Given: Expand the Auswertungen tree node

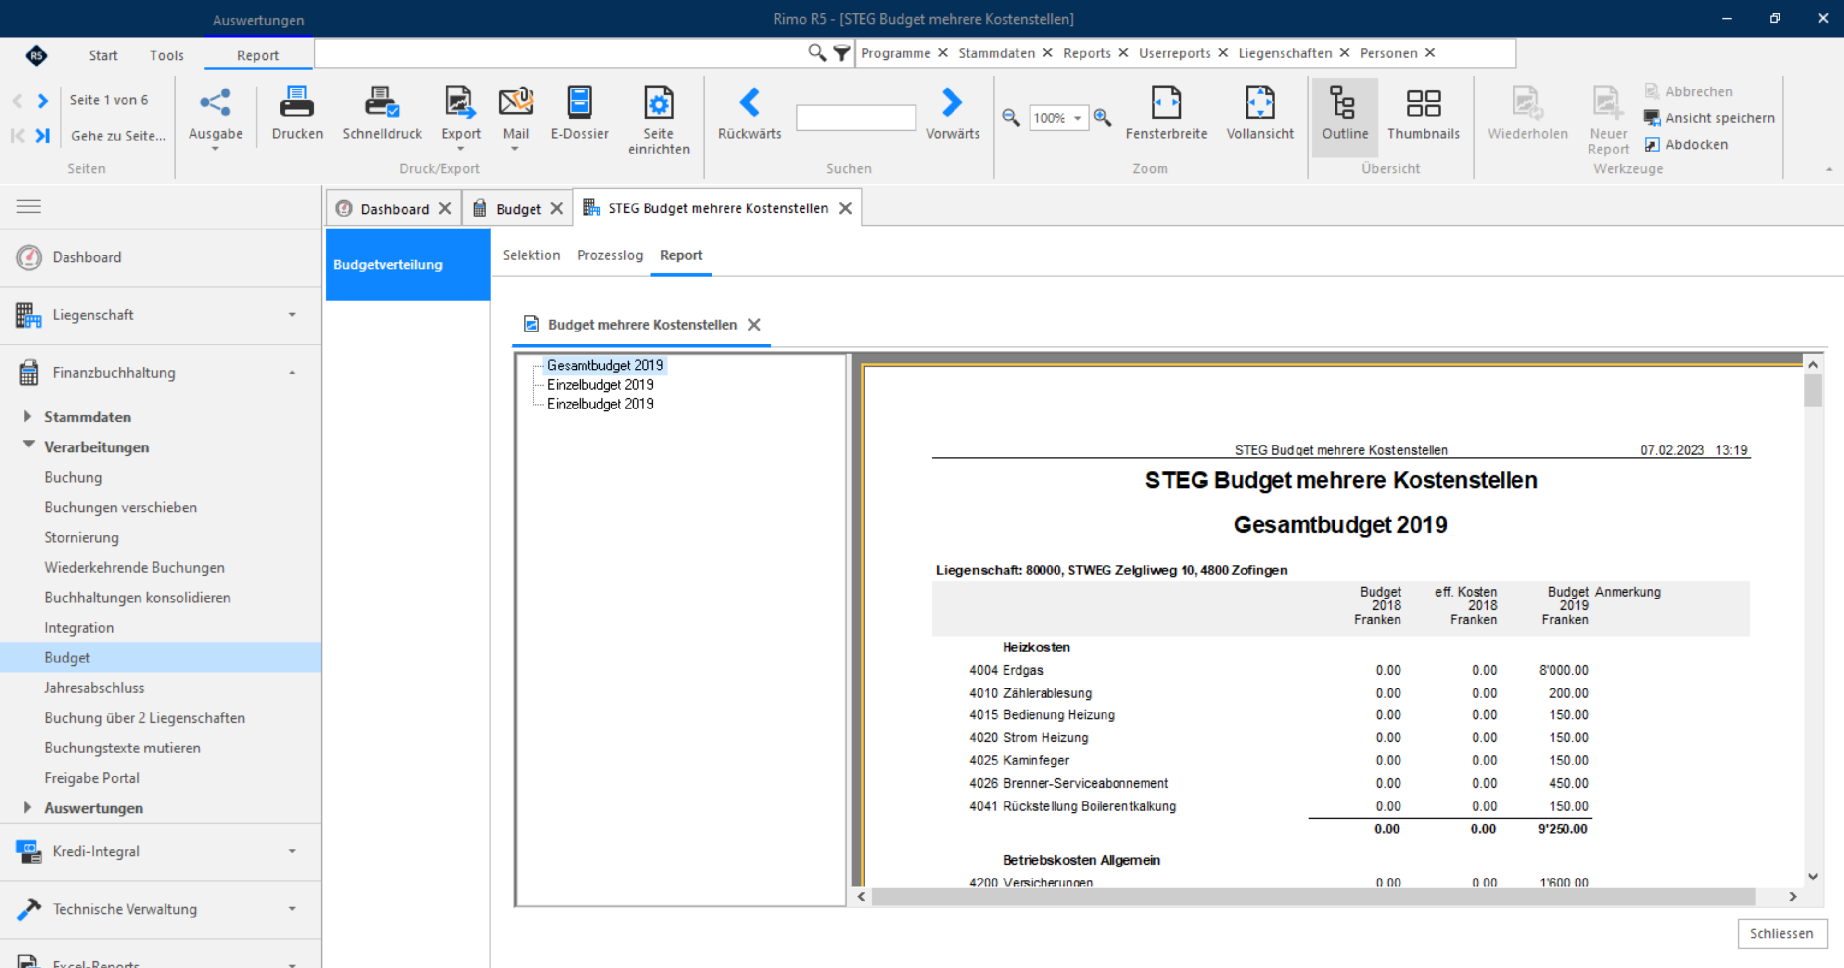Looking at the screenshot, I should pyautogui.click(x=27, y=807).
